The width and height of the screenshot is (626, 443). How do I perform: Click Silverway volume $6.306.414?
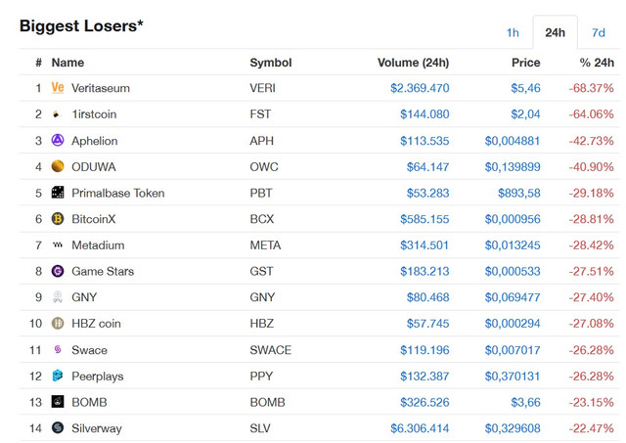pos(420,428)
